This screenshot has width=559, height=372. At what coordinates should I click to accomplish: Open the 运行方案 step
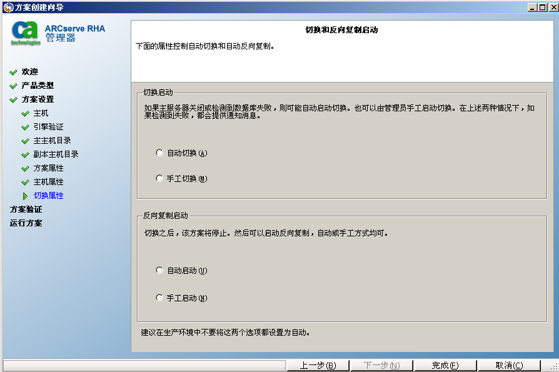point(23,223)
